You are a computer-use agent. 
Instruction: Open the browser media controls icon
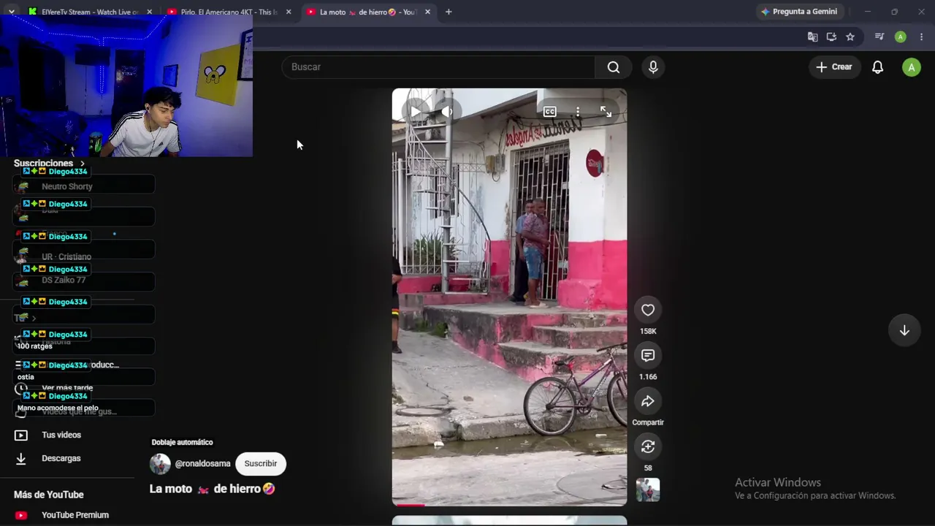click(x=879, y=37)
